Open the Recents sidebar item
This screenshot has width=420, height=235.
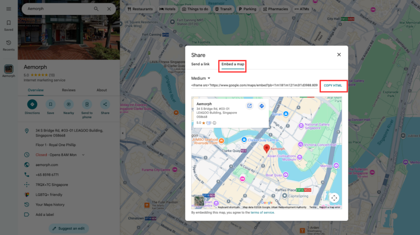point(9,45)
